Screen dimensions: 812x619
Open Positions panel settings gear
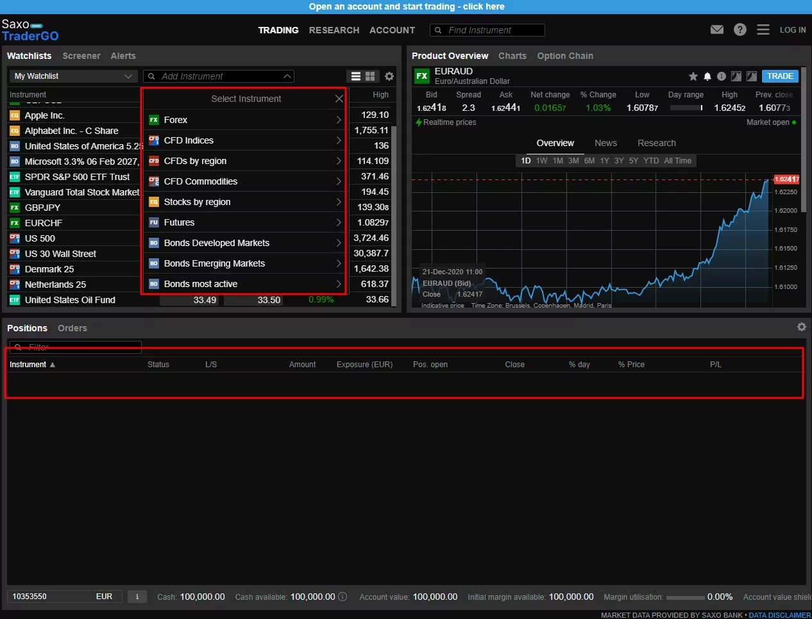point(801,327)
